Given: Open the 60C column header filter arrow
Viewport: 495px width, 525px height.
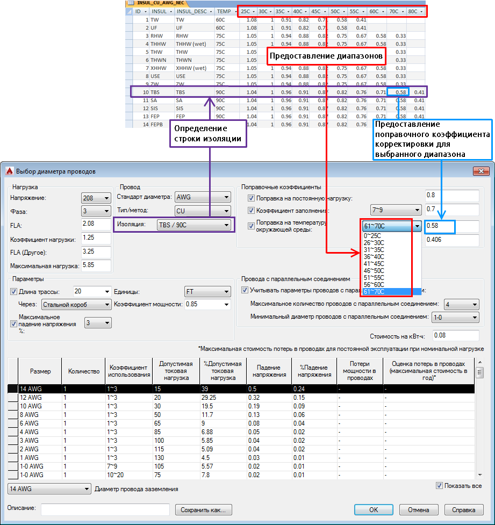Looking at the screenshot, I should (383, 12).
